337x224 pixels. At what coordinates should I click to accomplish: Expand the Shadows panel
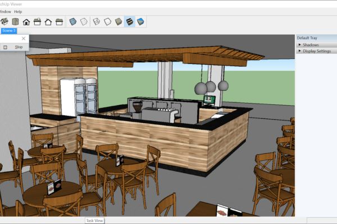[317, 45]
